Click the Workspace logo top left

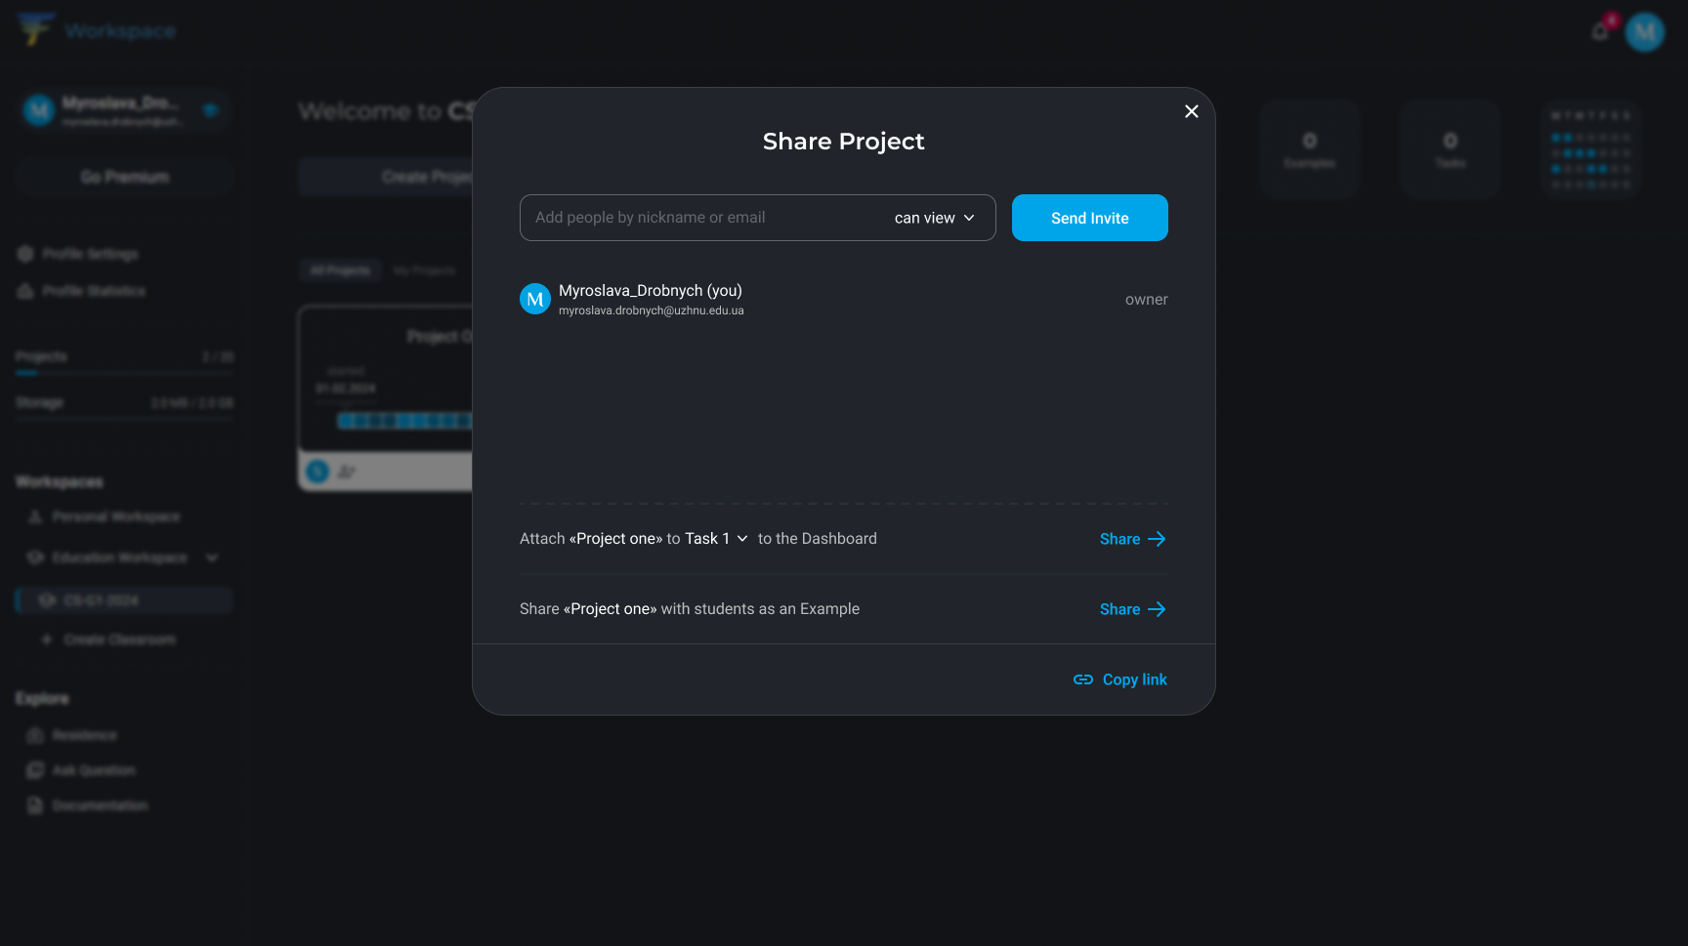[x=35, y=27]
